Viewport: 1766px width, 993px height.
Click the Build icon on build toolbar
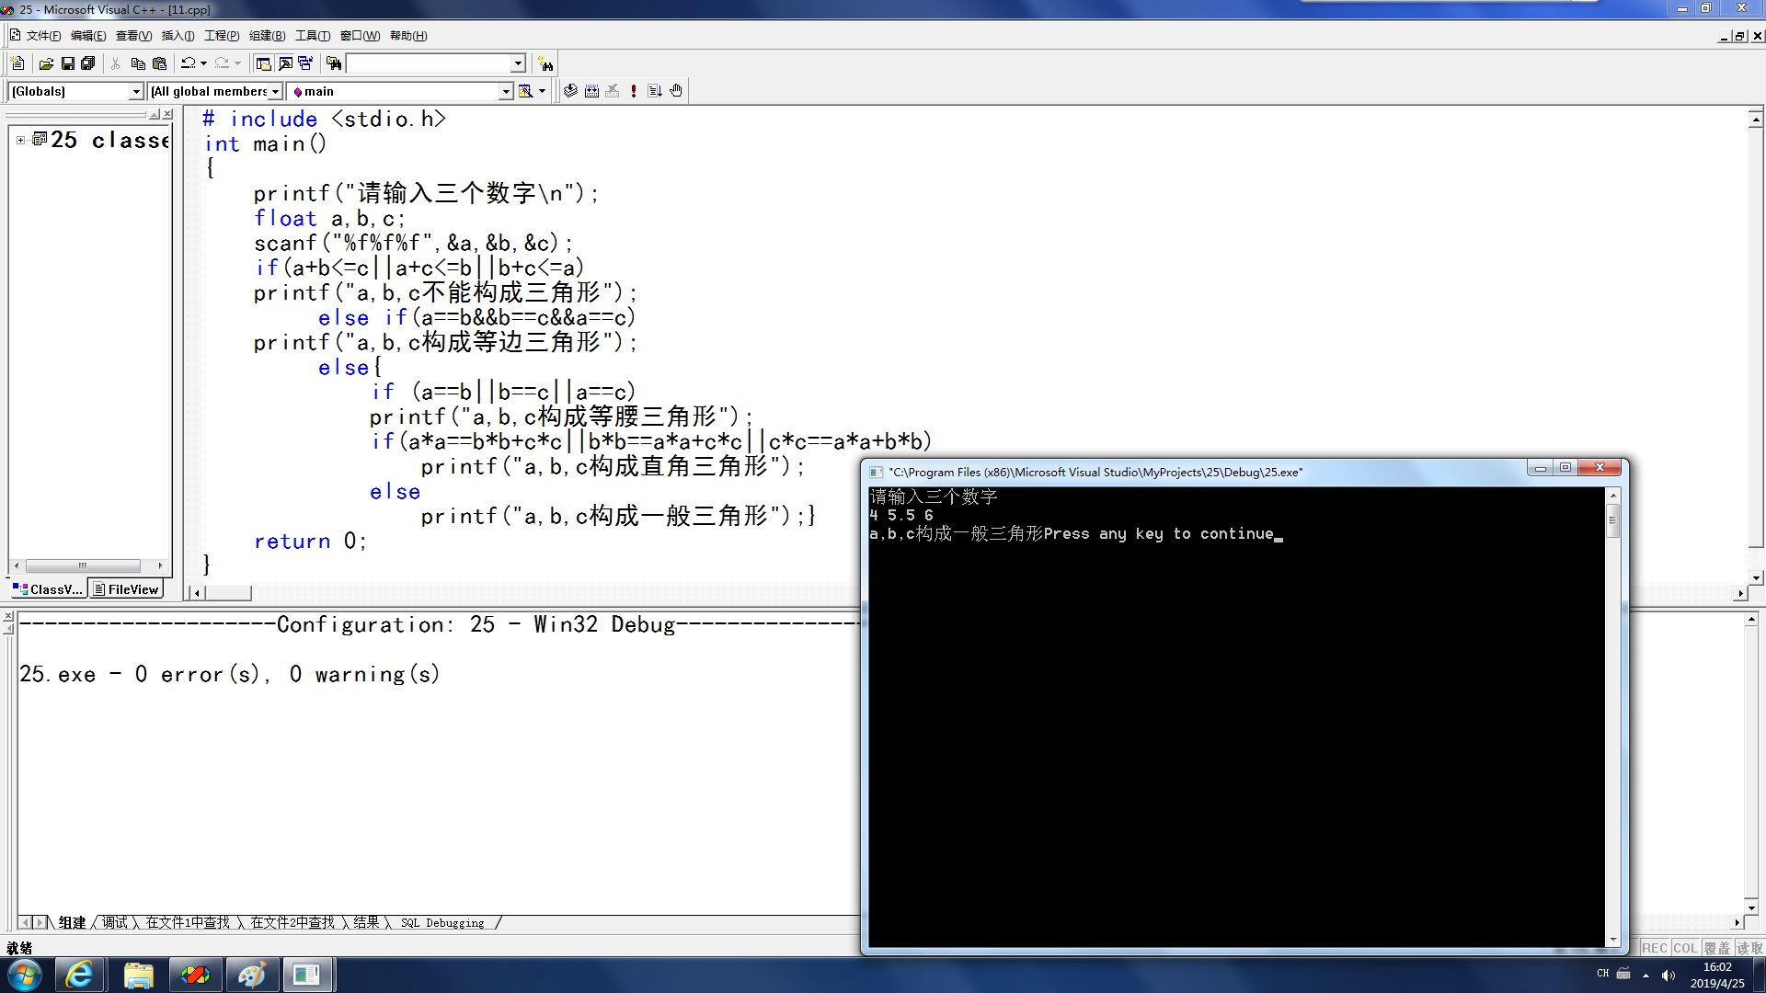[x=591, y=91]
